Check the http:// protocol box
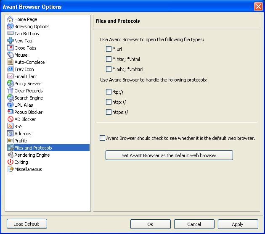Viewport: 265px width, 234px height. (x=109, y=102)
